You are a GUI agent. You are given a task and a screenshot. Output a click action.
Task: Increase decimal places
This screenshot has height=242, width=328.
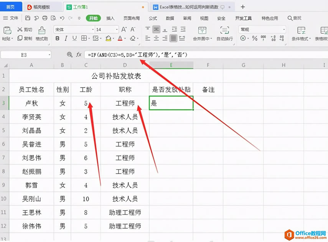click(273, 38)
